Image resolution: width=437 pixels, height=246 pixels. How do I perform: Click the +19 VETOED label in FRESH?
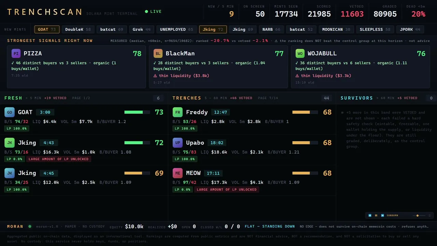pos(55,98)
